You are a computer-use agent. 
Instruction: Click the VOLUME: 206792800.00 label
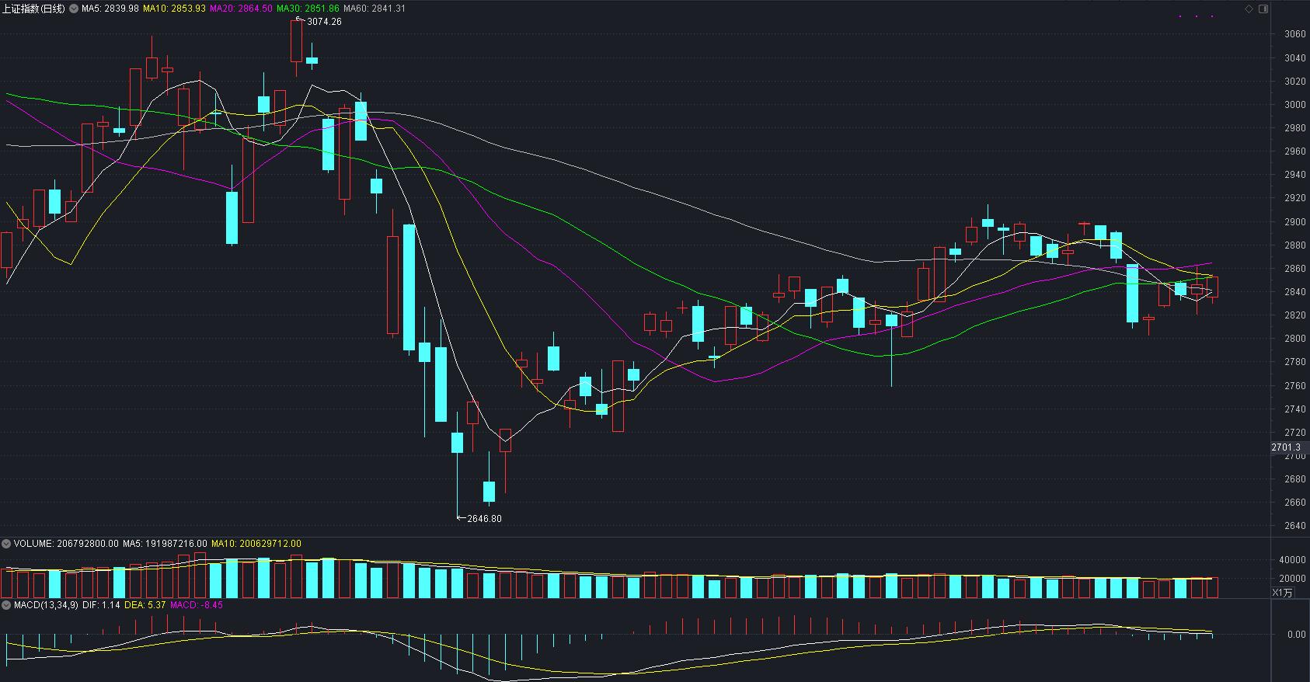click(66, 544)
